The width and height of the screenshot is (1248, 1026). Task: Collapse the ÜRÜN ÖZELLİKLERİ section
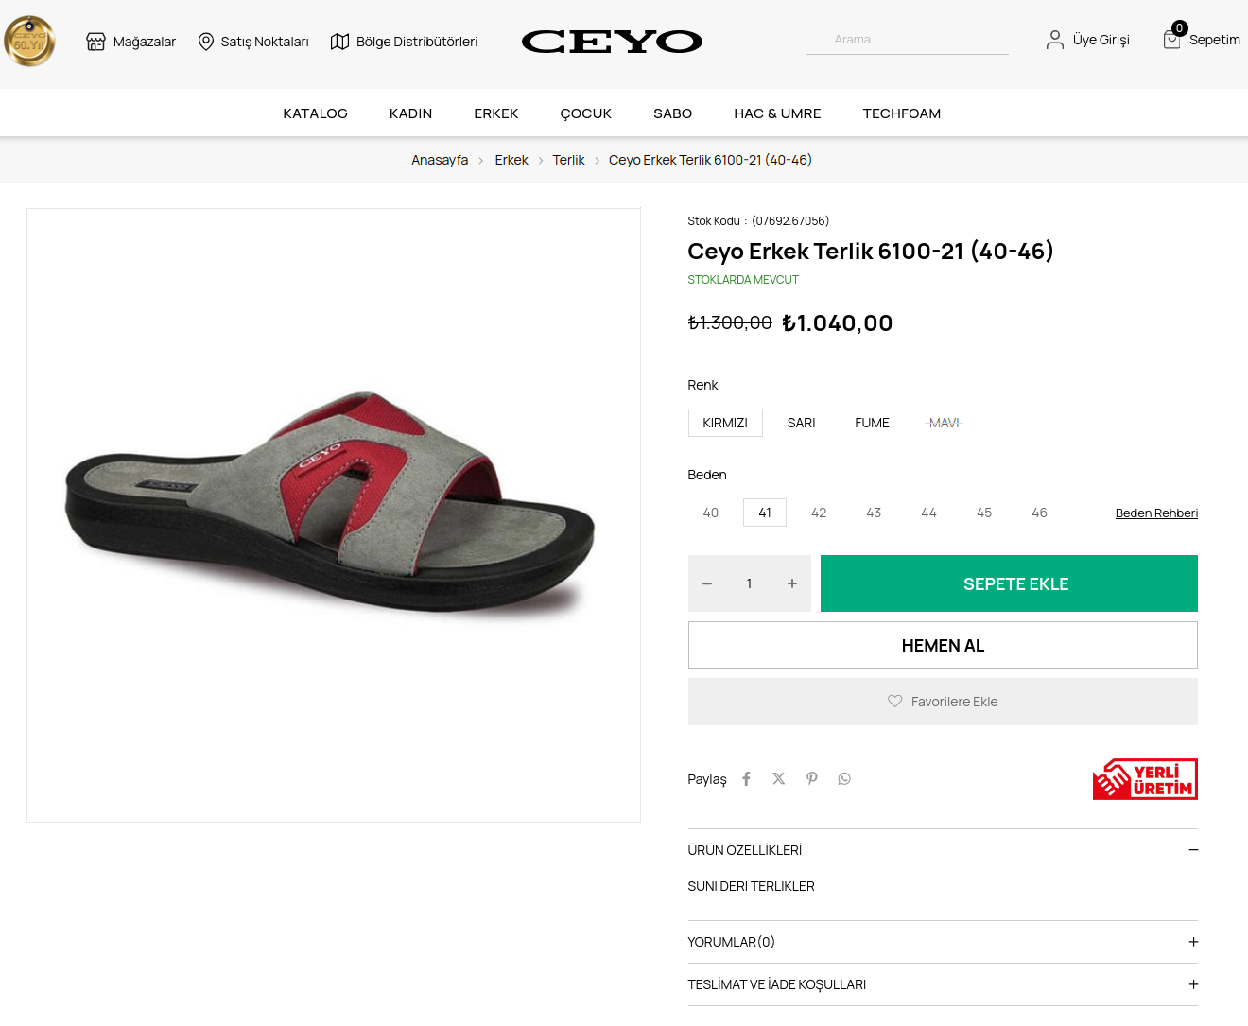1193,850
